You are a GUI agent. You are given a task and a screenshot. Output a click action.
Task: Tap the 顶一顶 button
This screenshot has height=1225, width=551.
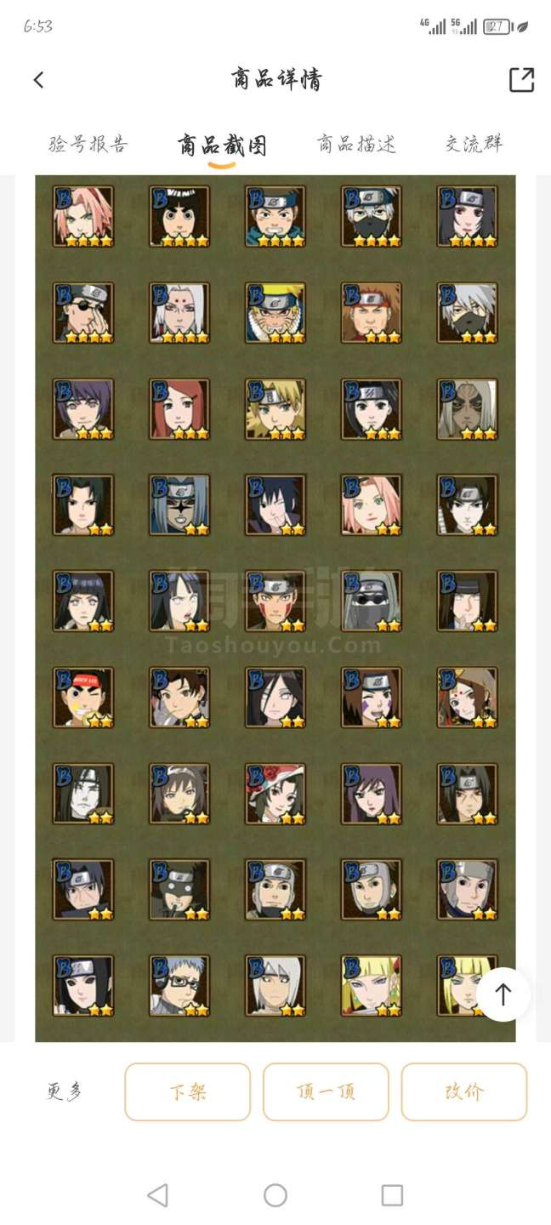click(x=326, y=1091)
